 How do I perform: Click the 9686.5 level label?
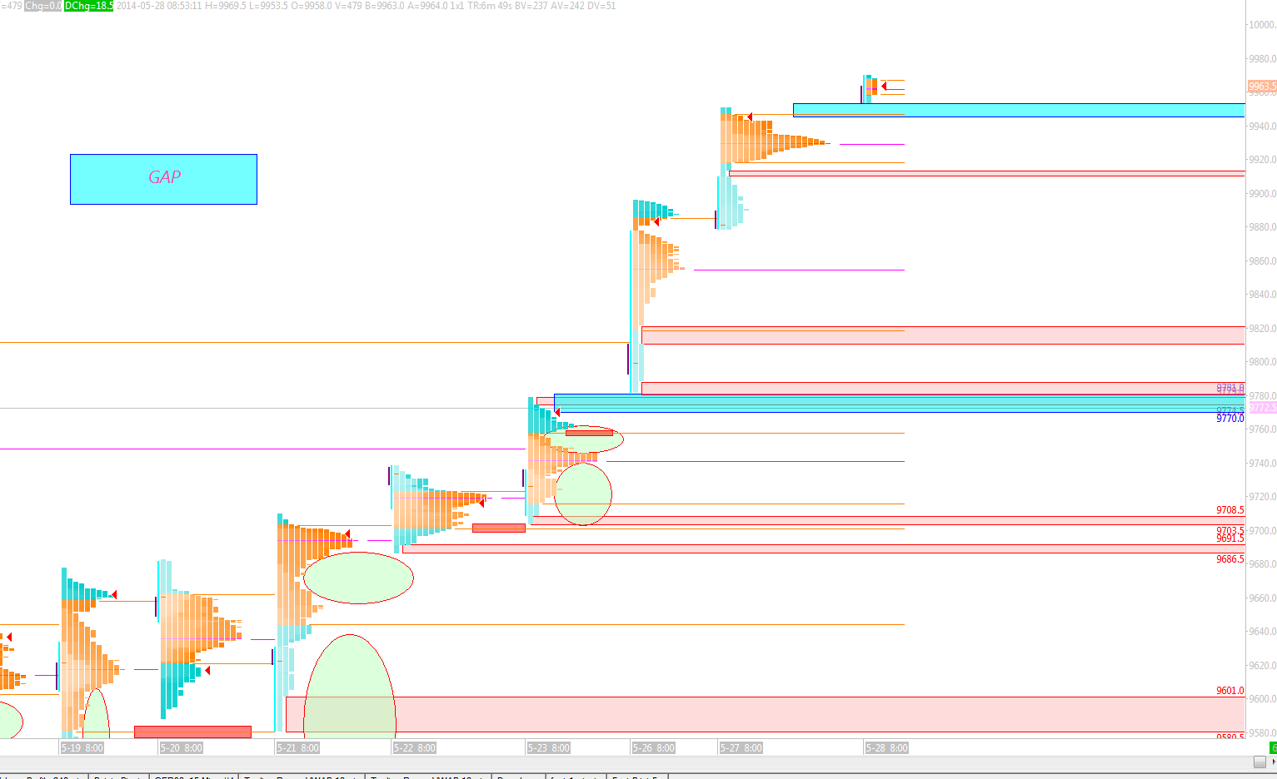[1230, 559]
